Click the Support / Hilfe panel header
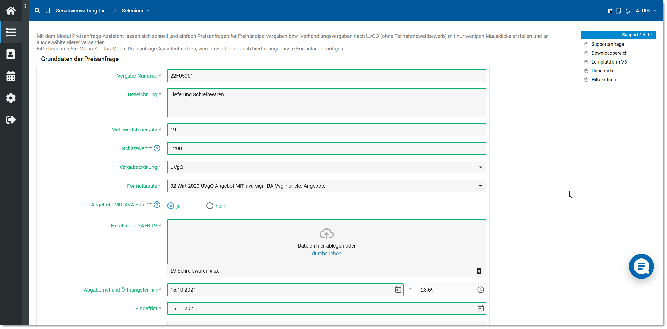 tap(618, 35)
